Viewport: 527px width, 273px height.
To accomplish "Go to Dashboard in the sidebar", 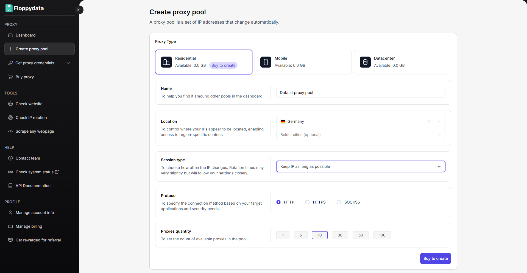I will coord(26,35).
